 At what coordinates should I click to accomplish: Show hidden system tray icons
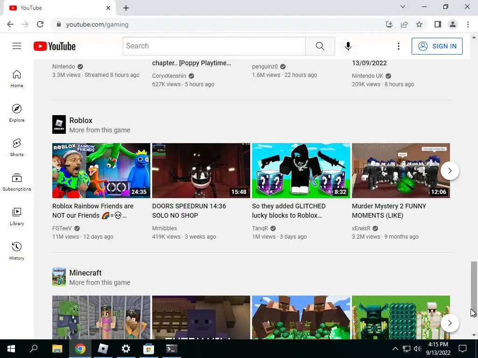click(x=395, y=349)
